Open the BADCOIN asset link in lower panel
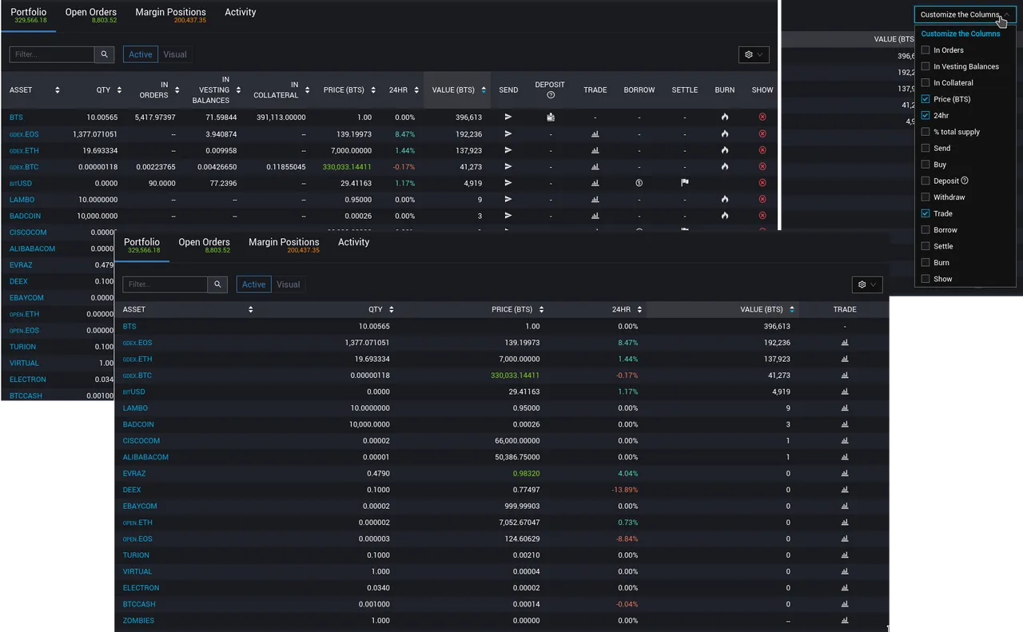This screenshot has width=1023, height=632. [138, 424]
